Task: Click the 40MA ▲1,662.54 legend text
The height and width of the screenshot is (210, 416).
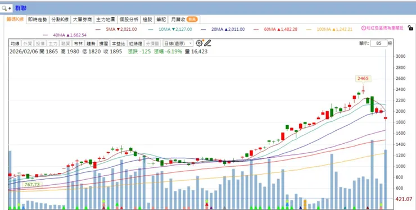Action: pos(70,35)
